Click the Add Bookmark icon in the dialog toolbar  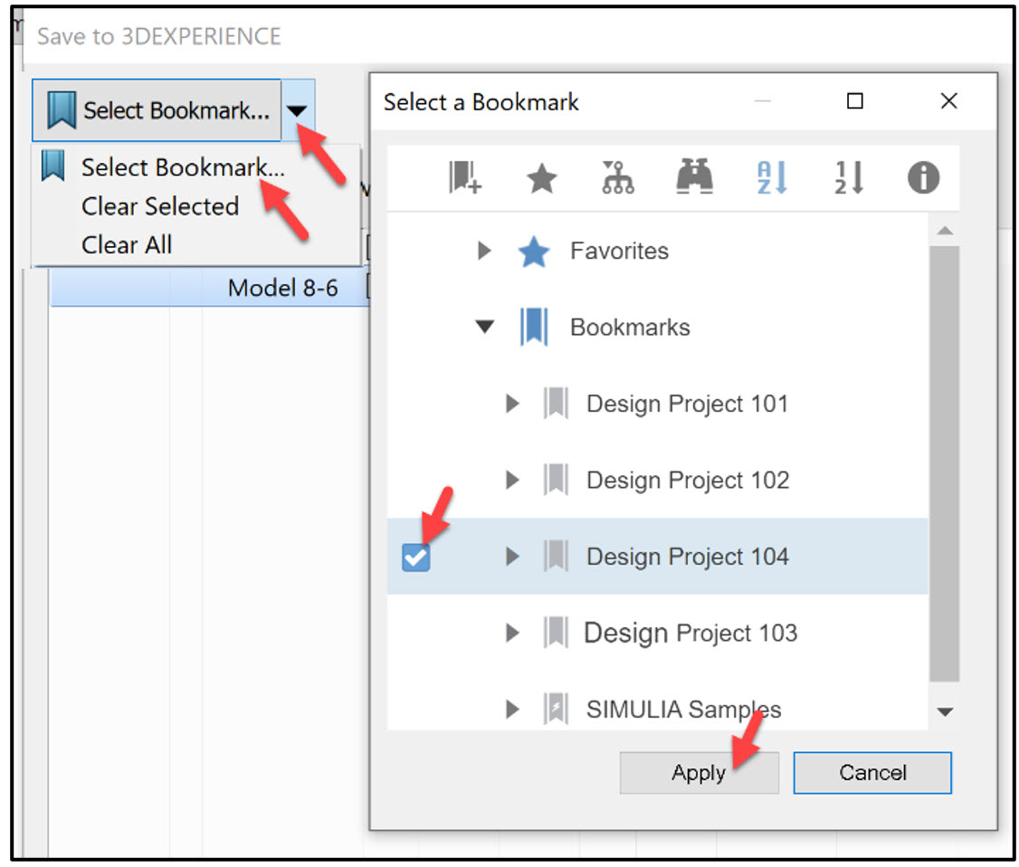point(465,178)
